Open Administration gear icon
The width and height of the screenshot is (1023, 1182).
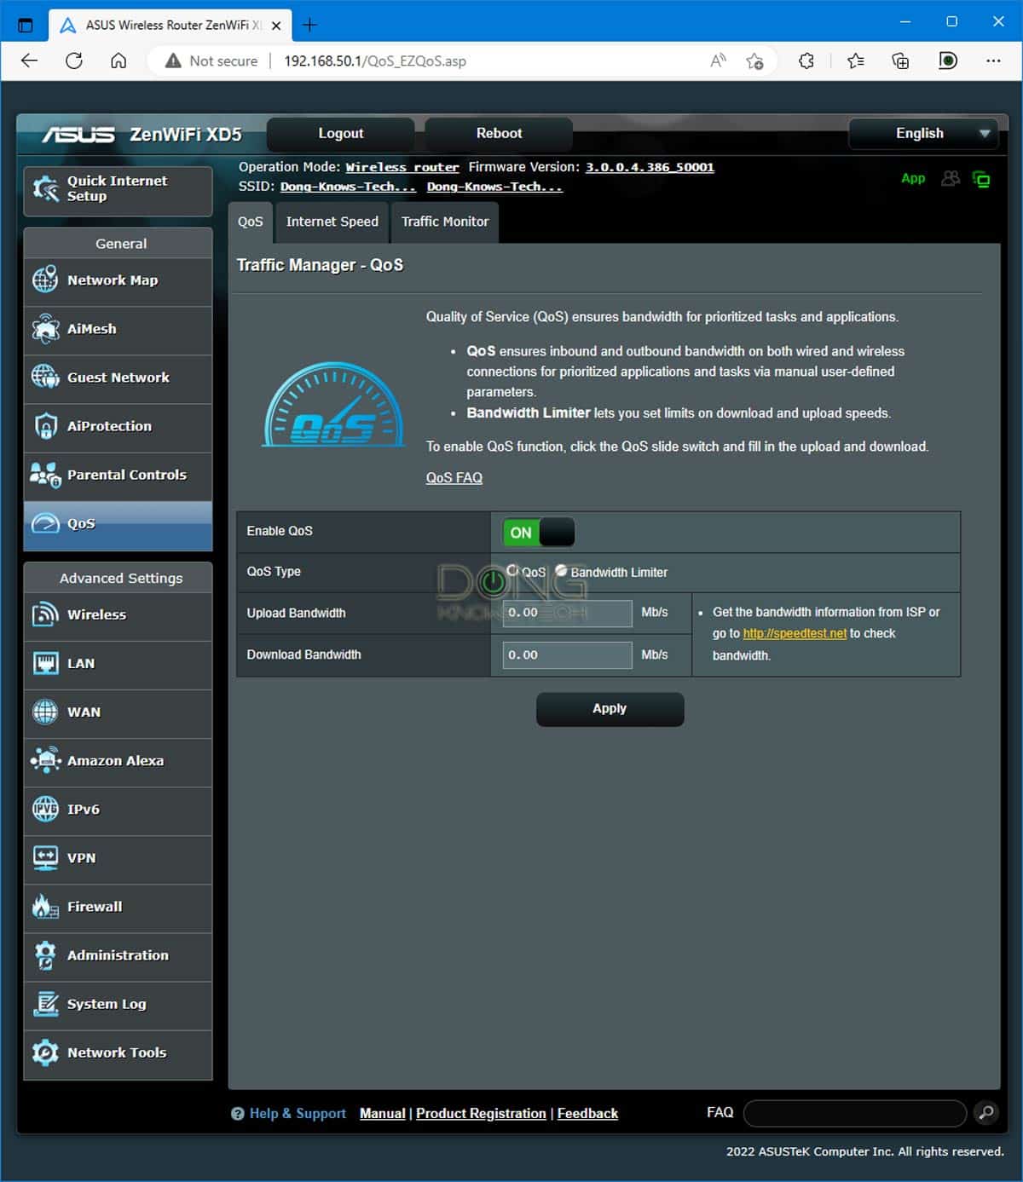[x=45, y=955]
